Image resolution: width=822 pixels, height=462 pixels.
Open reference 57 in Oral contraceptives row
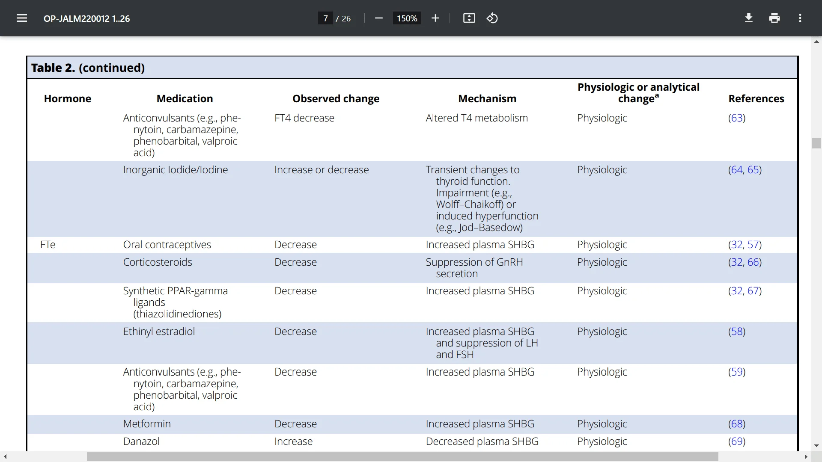tap(753, 245)
